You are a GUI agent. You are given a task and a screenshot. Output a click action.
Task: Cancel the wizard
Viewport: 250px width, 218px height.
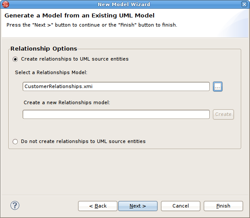[x=181, y=206]
